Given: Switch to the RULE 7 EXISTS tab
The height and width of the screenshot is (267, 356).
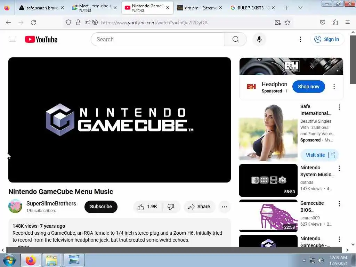Looking at the screenshot, I should click(252, 8).
